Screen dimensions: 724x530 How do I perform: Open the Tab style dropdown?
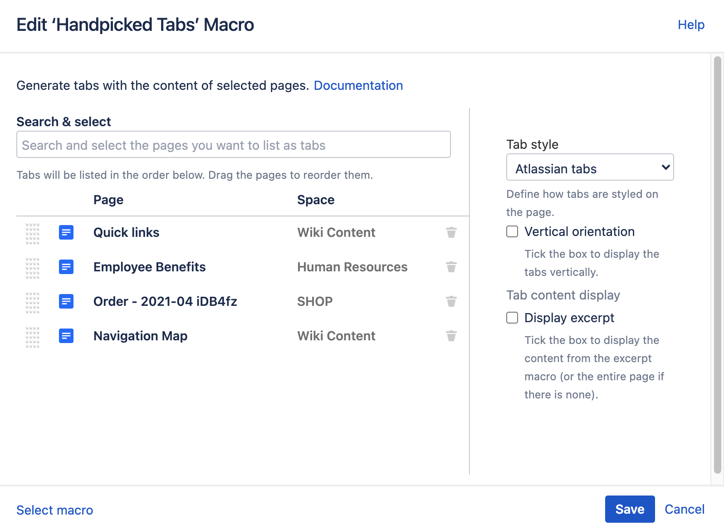590,167
